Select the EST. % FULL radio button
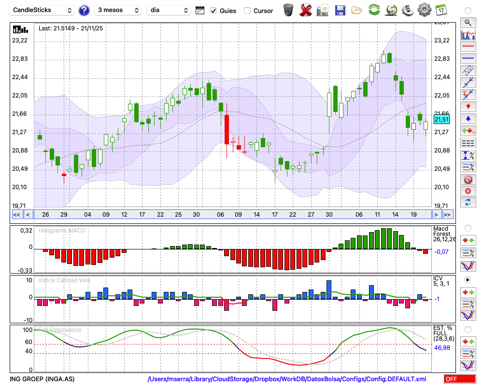The image size is (483, 386). coord(468,330)
